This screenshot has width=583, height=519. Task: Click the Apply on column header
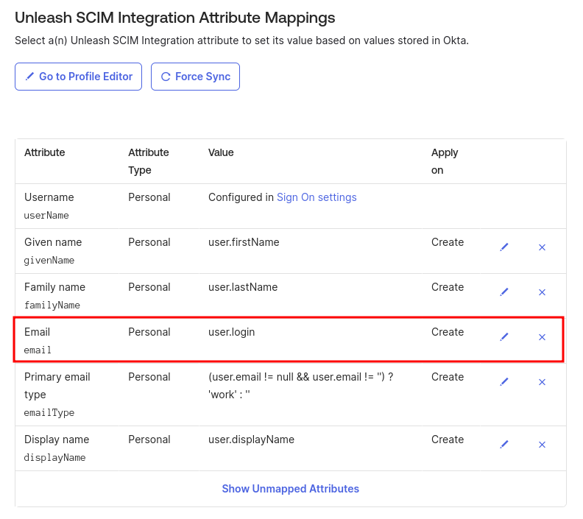pyautogui.click(x=445, y=161)
